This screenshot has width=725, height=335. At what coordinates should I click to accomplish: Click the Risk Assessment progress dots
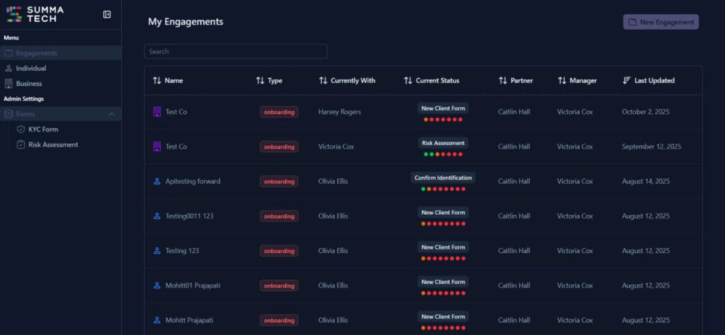coord(443,154)
